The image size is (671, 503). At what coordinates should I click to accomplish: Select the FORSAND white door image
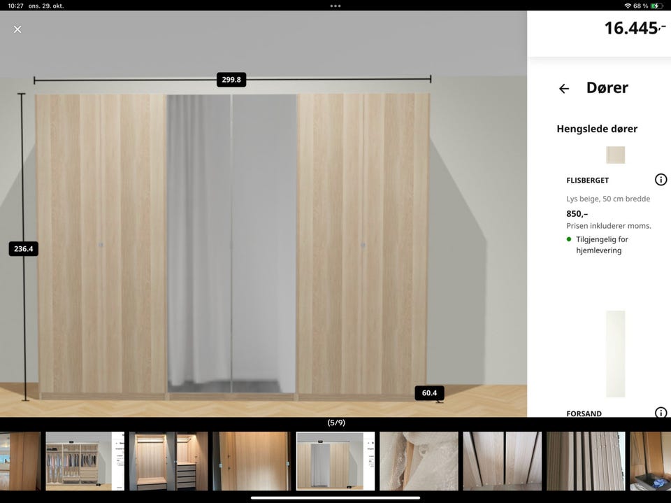coord(615,354)
